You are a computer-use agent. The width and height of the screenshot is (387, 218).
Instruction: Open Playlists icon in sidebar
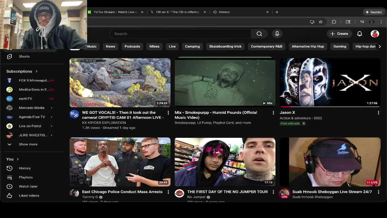pos(9,177)
